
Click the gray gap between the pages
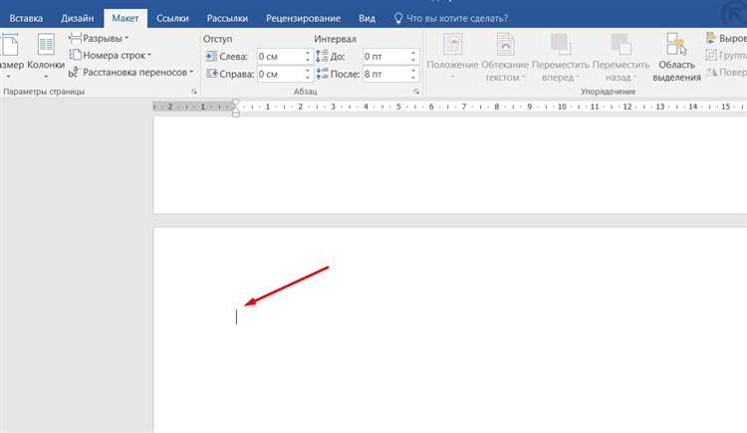(x=450, y=220)
